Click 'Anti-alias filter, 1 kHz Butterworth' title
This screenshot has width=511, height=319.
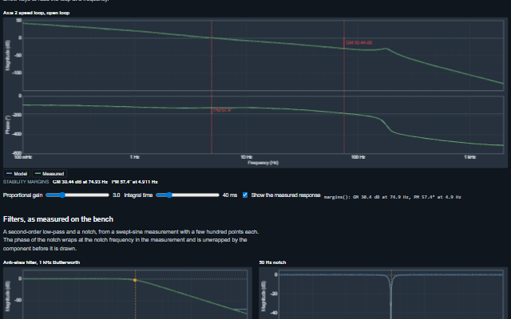click(x=42, y=262)
